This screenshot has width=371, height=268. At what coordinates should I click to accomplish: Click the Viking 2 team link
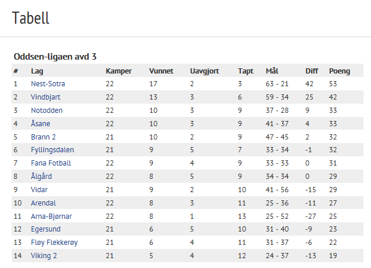(44, 256)
